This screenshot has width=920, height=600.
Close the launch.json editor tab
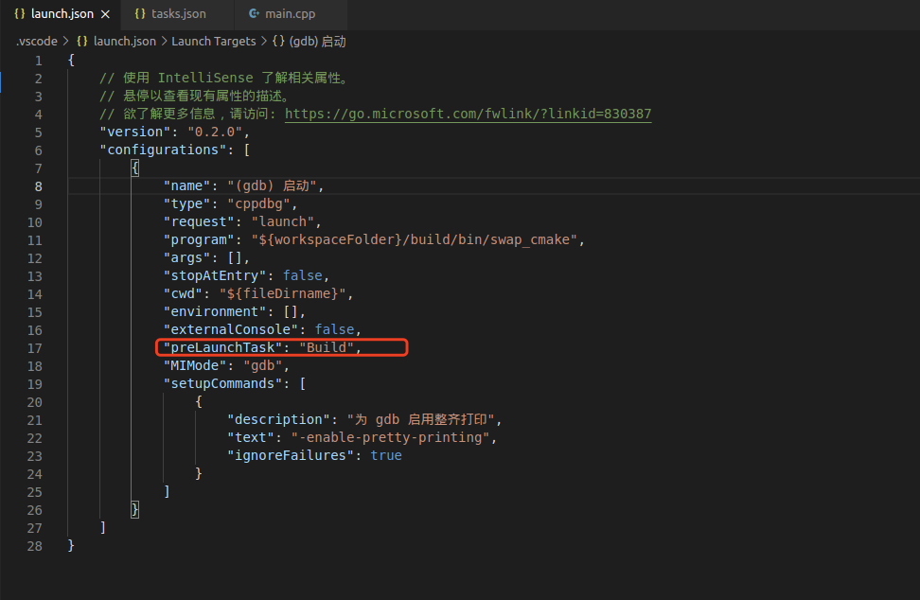tap(105, 14)
